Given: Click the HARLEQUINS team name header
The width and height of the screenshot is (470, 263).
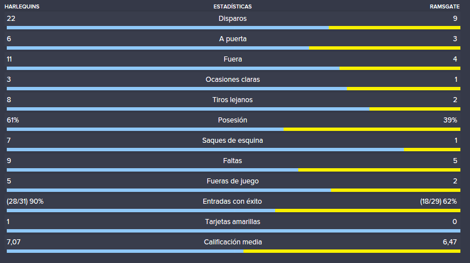Looking at the screenshot, I should [x=22, y=7].
